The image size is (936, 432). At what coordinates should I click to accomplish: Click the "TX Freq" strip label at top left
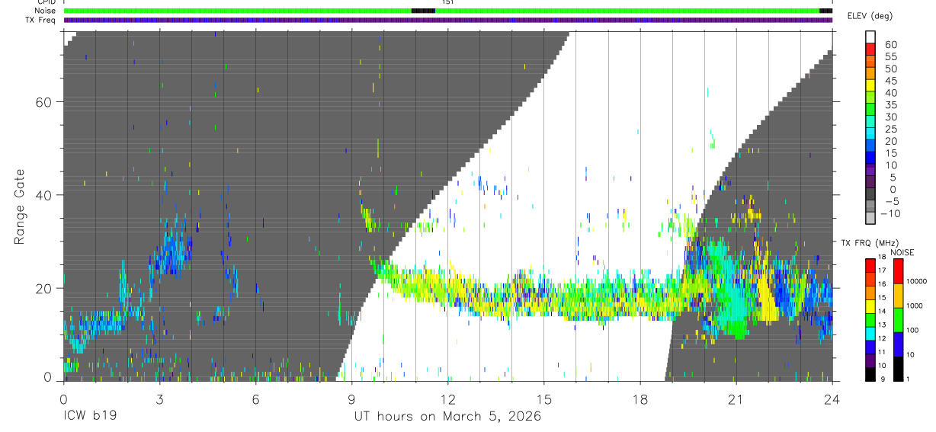tap(40, 21)
